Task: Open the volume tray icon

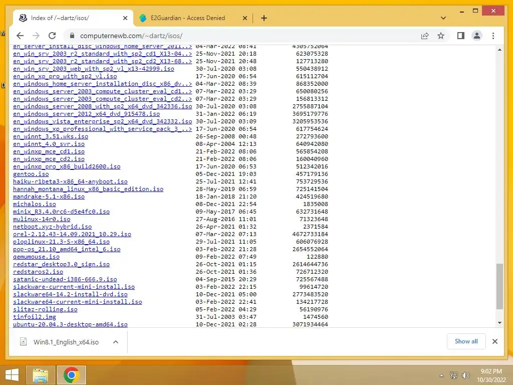Action: (465, 375)
